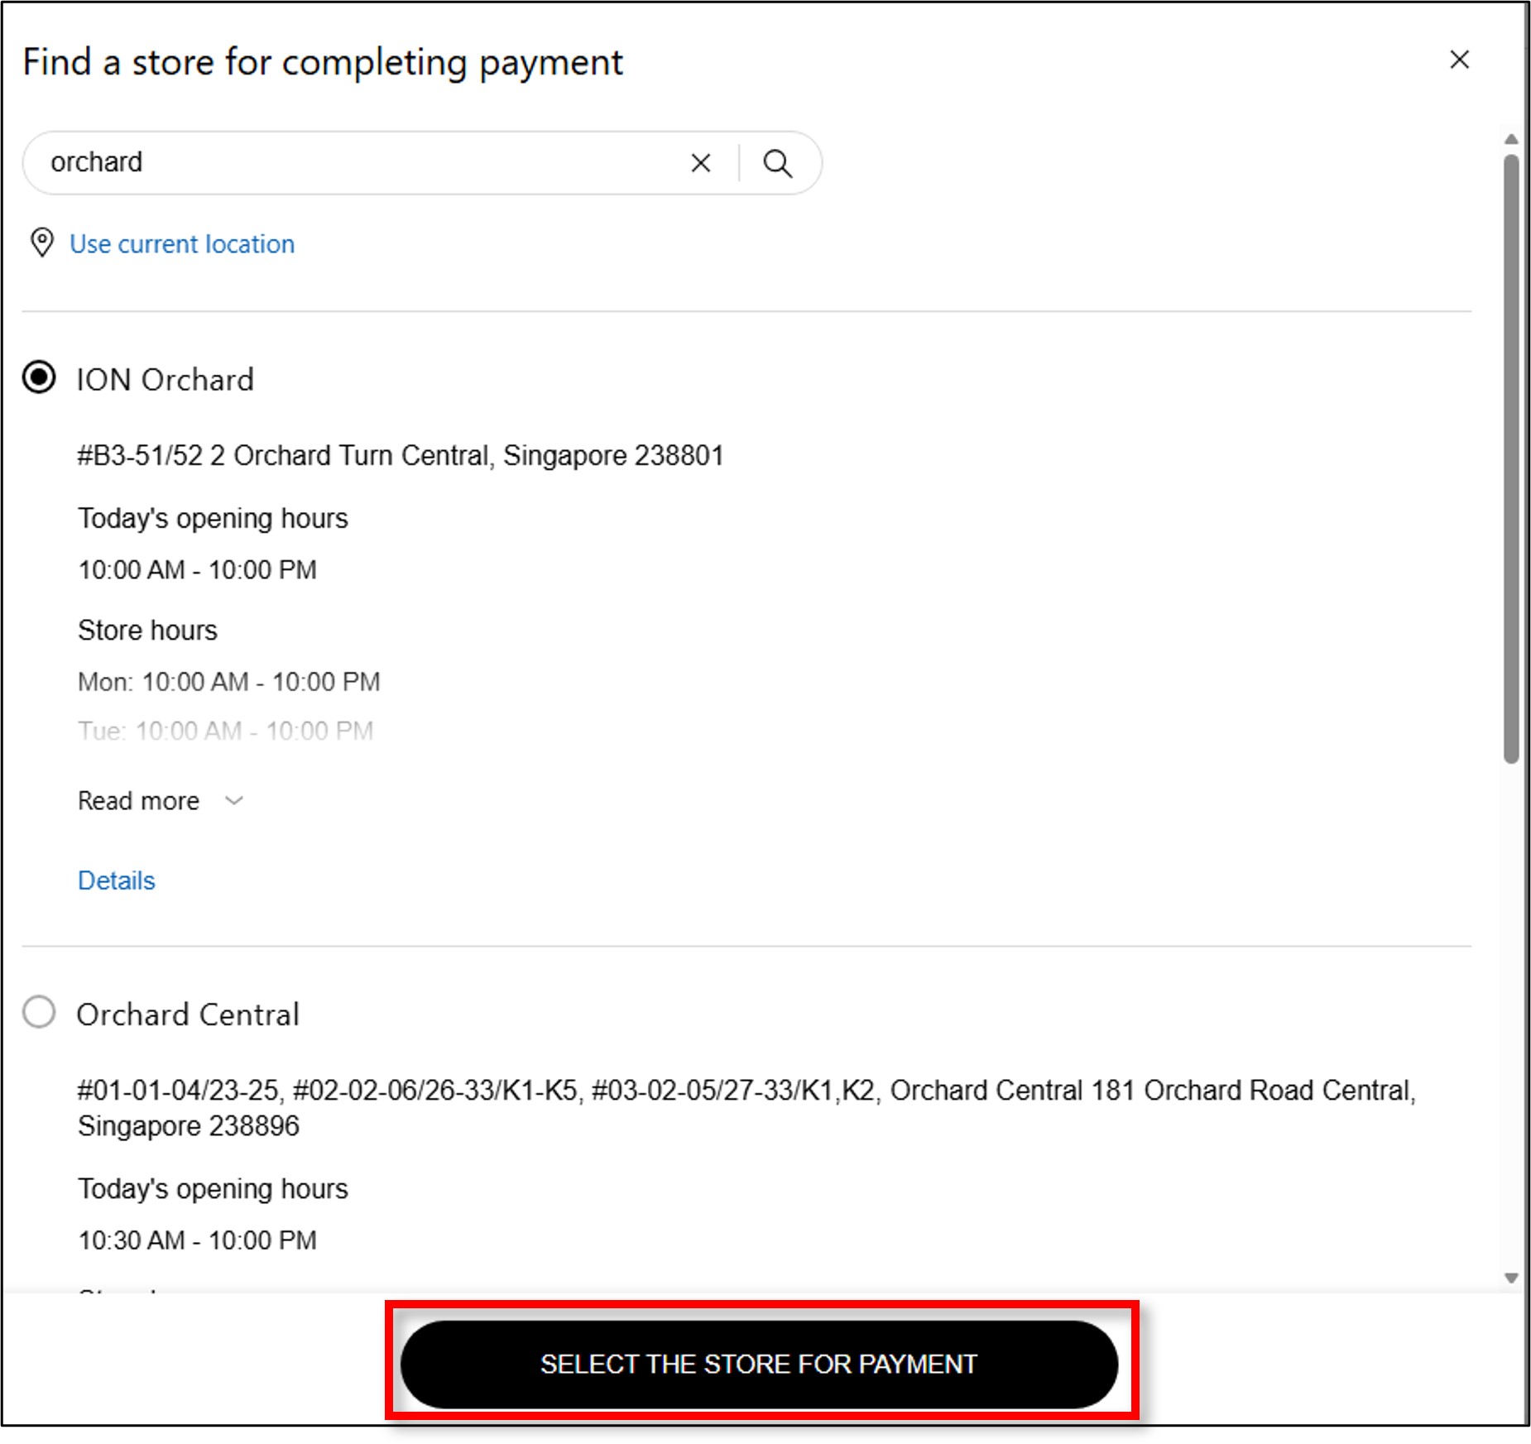The height and width of the screenshot is (1444, 1531).
Task: Click the Mon: 10:00 AM - 10:00 PM row
Action: 228,682
